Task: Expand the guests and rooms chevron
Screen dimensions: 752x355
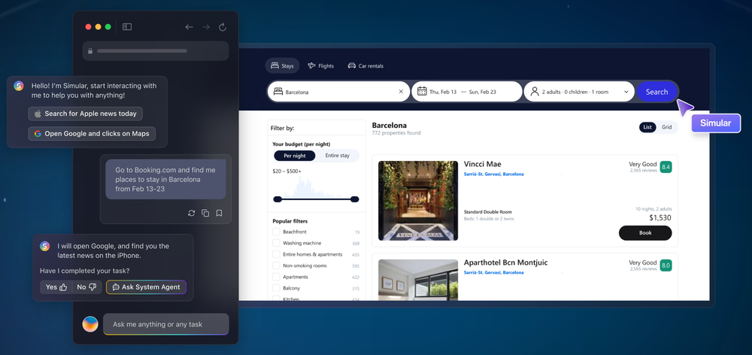Action: click(x=626, y=92)
